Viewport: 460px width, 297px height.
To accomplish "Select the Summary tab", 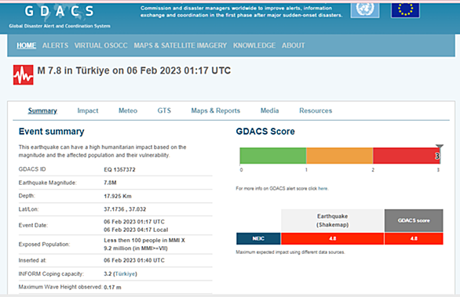I will click(x=42, y=110).
